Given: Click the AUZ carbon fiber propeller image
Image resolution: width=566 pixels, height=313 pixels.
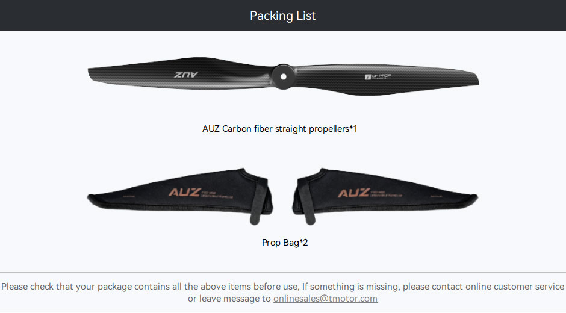Looking at the screenshot, I should pyautogui.click(x=284, y=76).
